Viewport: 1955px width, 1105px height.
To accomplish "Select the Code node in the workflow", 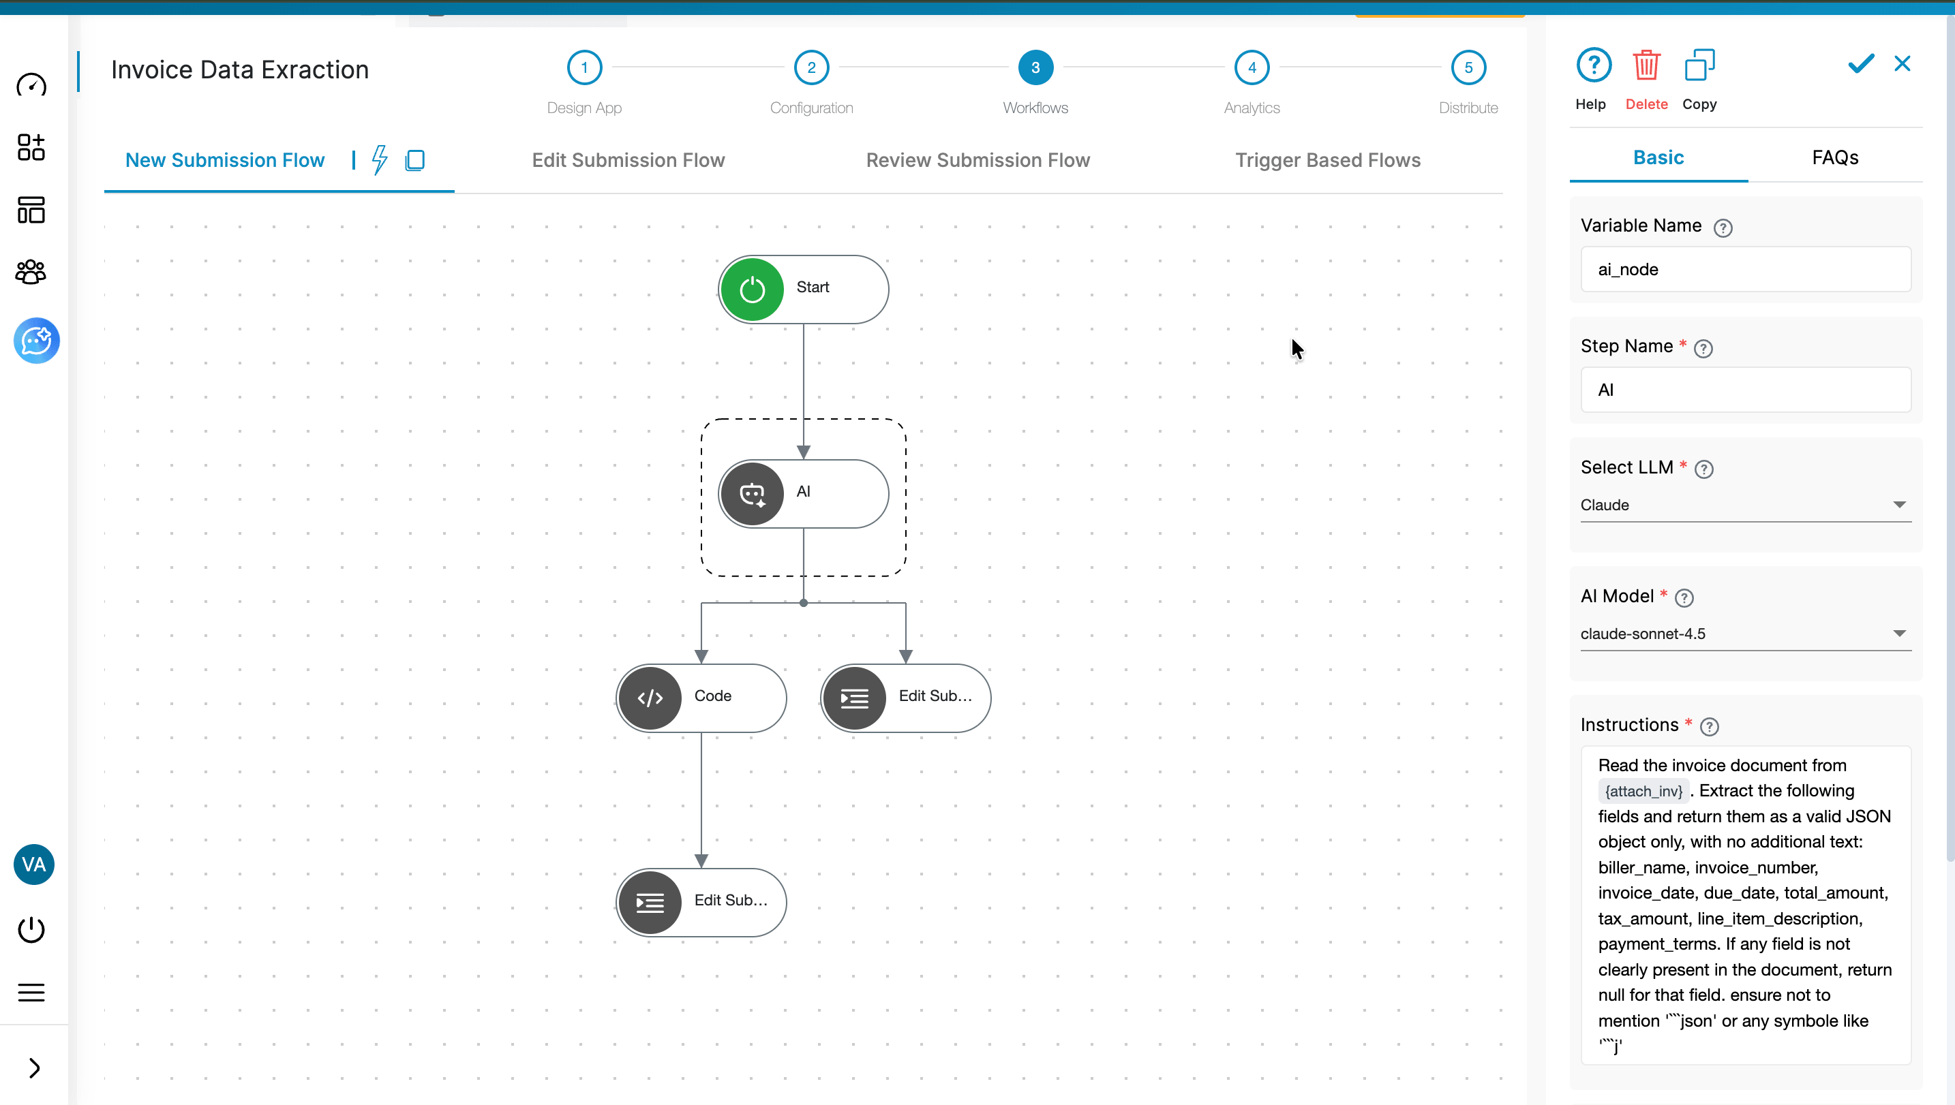I will coord(700,698).
